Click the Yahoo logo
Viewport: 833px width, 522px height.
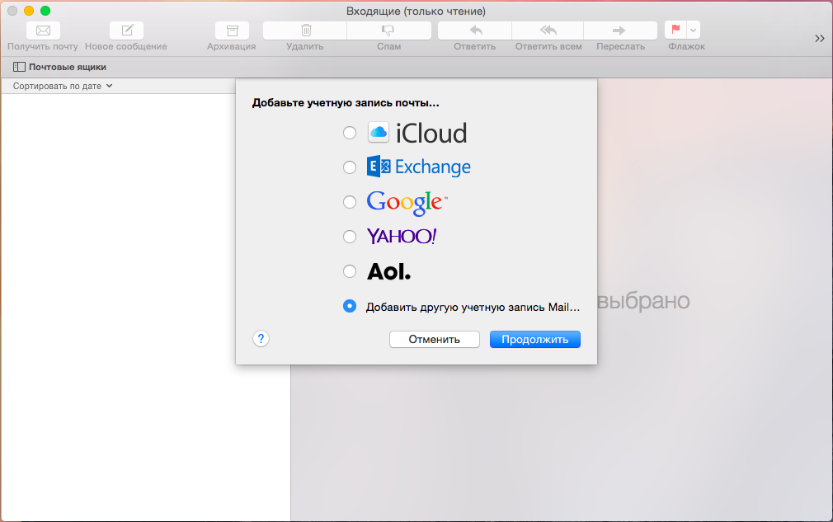402,237
